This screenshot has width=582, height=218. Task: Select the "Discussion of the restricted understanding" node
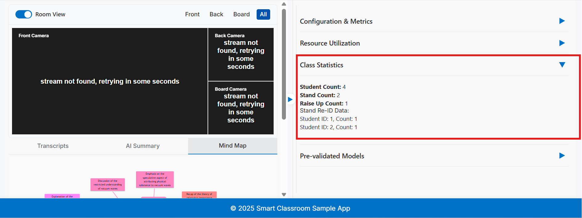[x=107, y=185]
